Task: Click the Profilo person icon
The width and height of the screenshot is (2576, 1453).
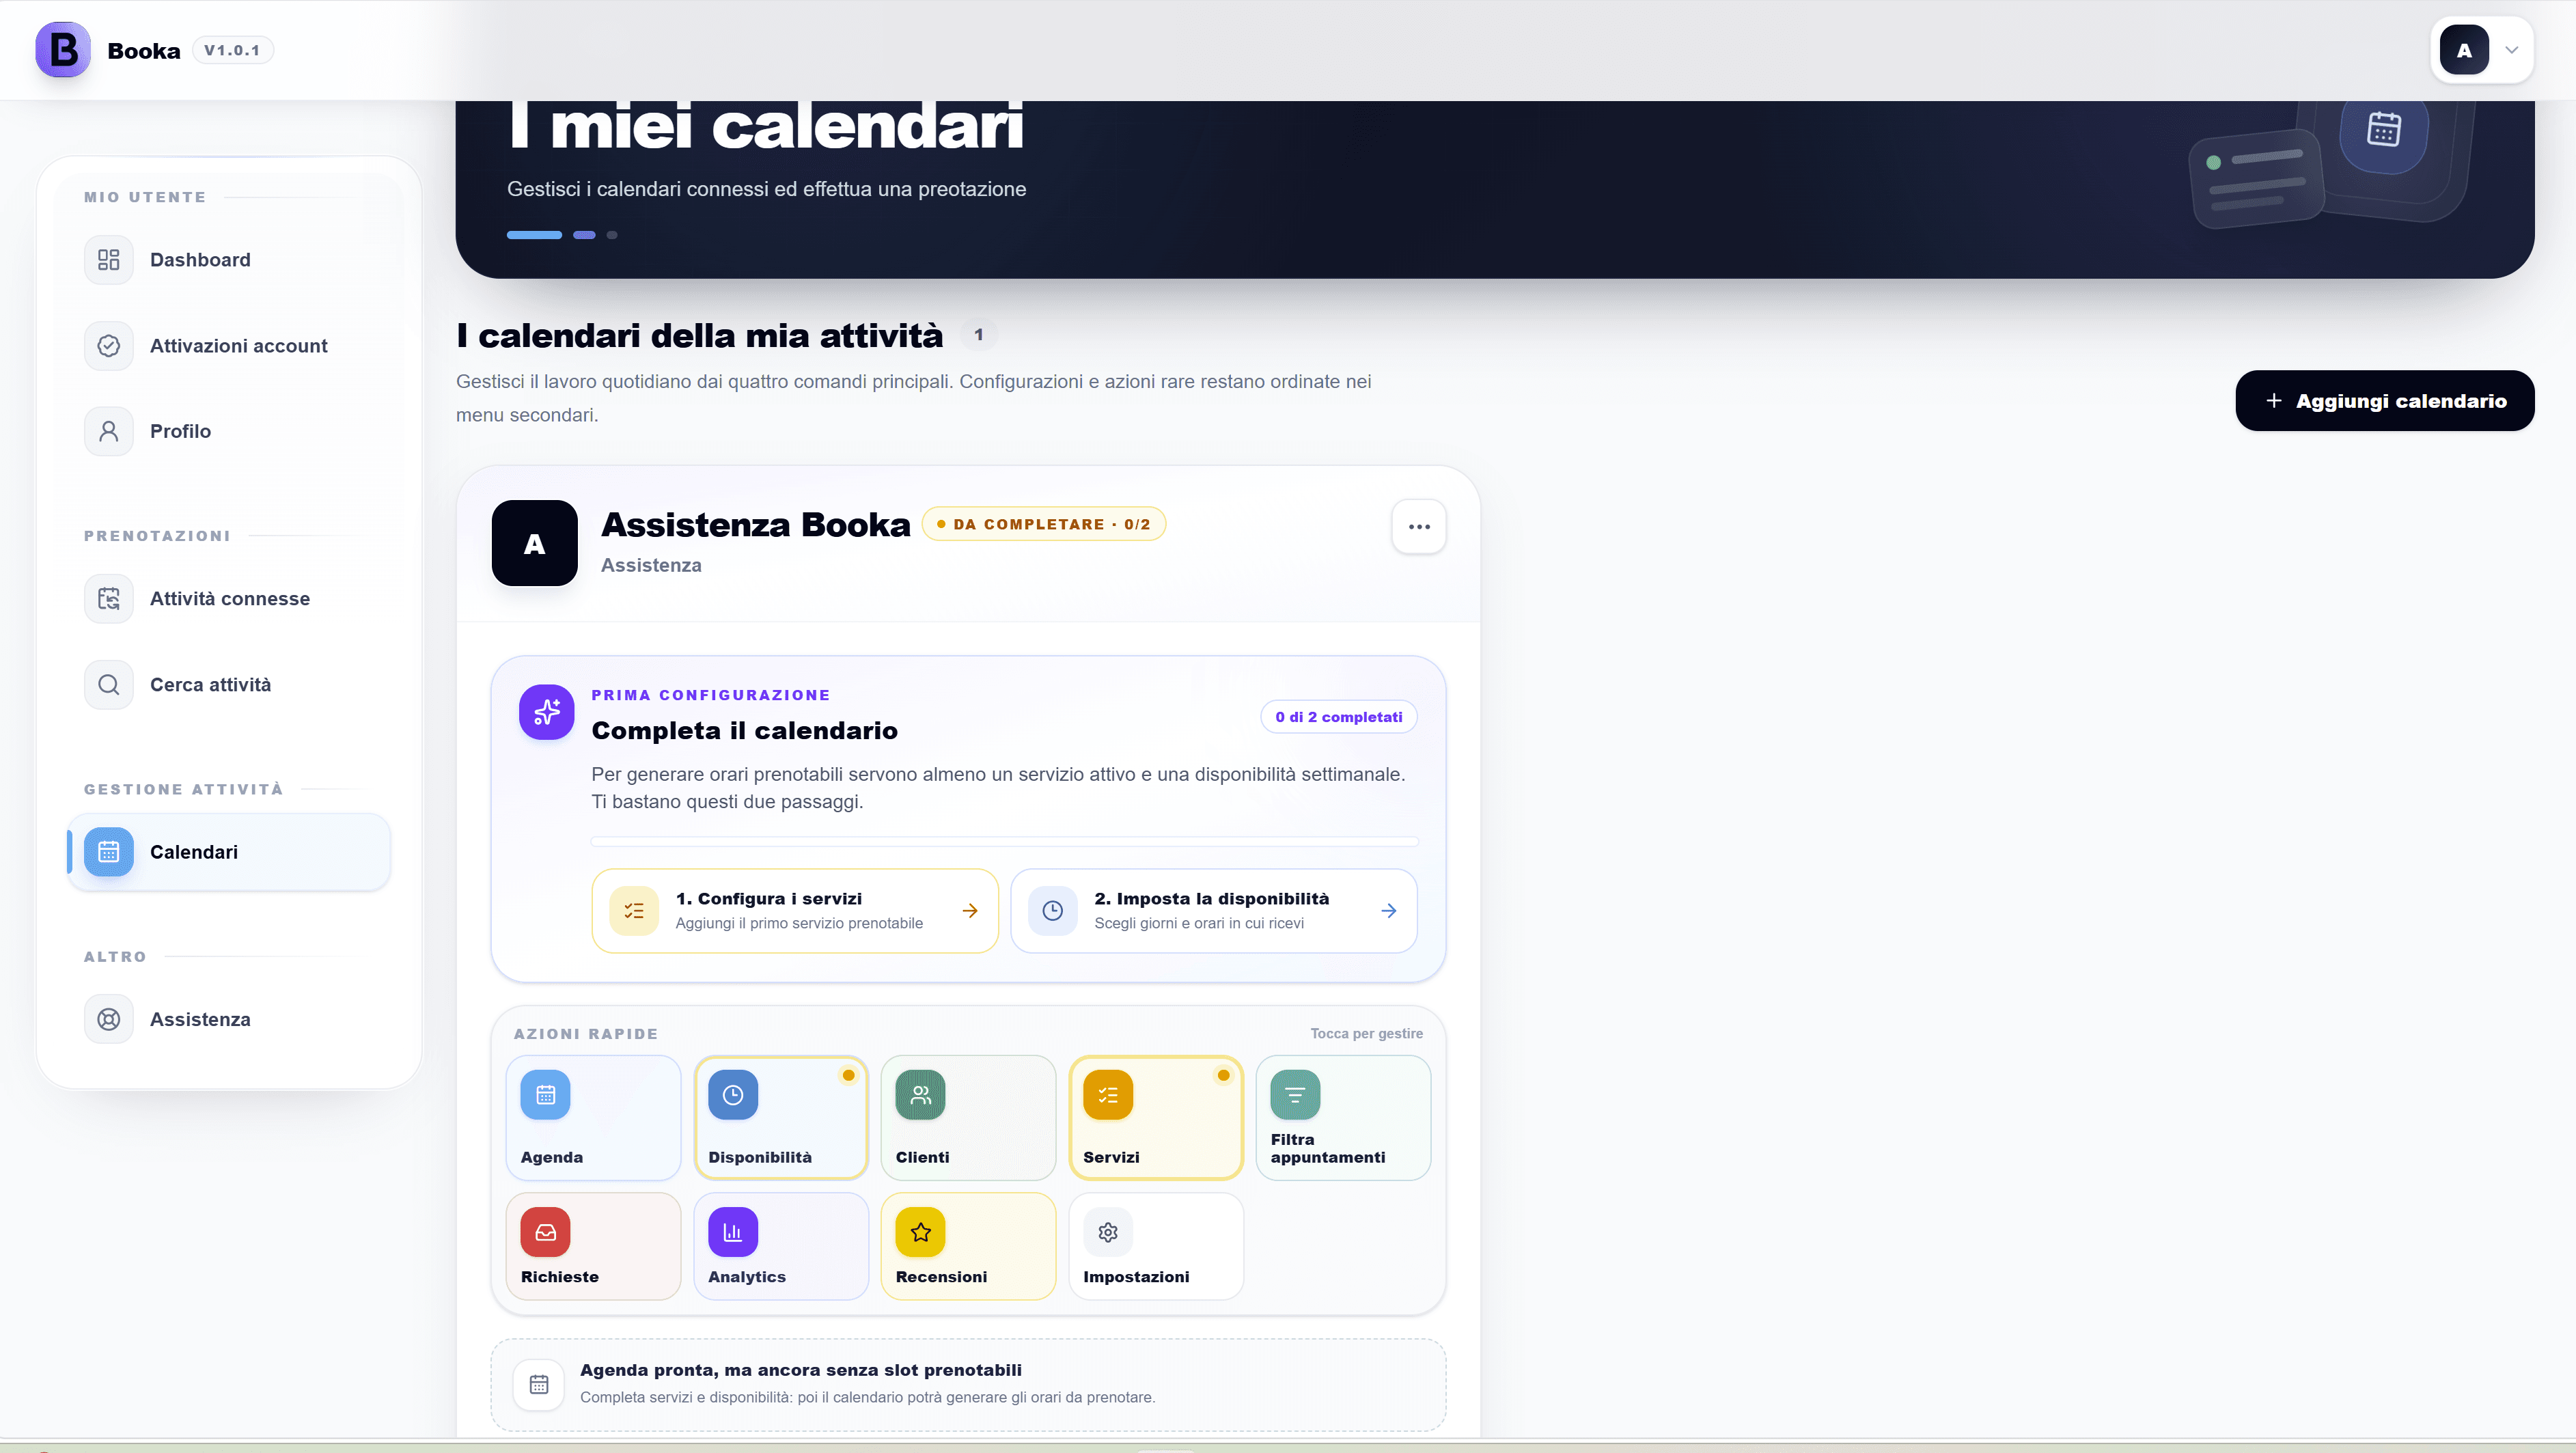Action: (x=109, y=431)
